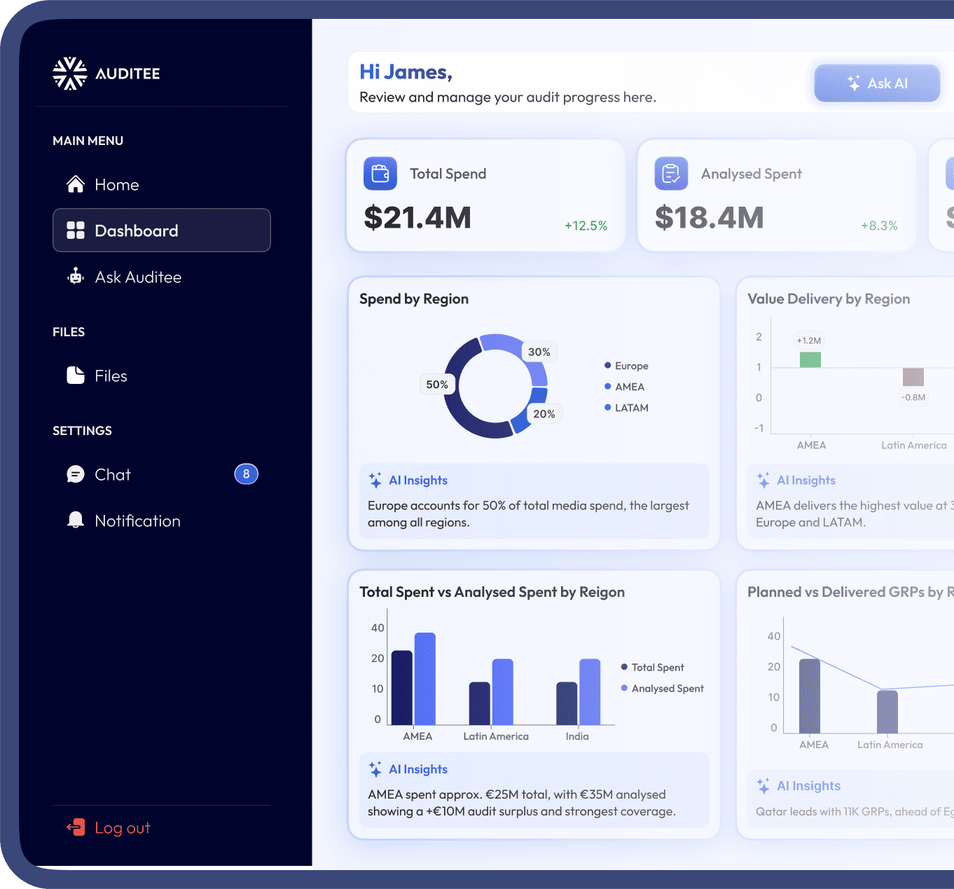Open the Files section under FILES
Image resolution: width=954 pixels, height=889 pixels.
click(111, 375)
